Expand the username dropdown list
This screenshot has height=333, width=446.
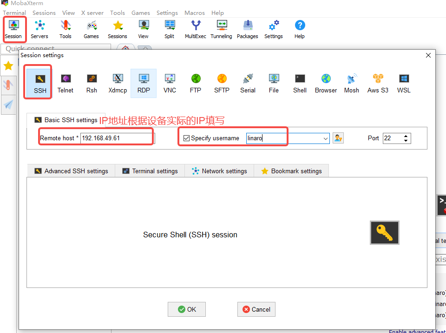pyautogui.click(x=325, y=138)
